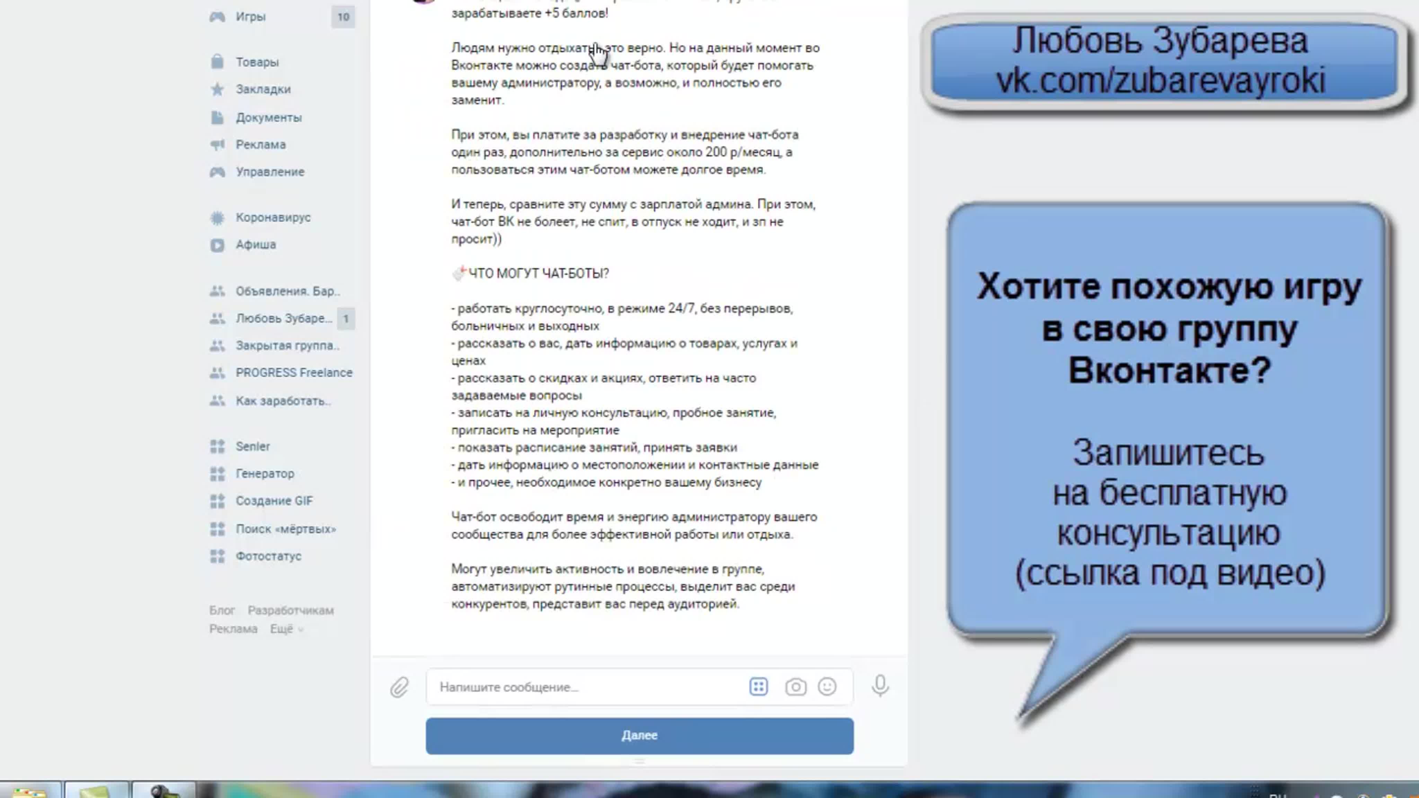This screenshot has width=1419, height=798.
Task: Open Управление in sidebar menu
Action: pyautogui.click(x=270, y=172)
